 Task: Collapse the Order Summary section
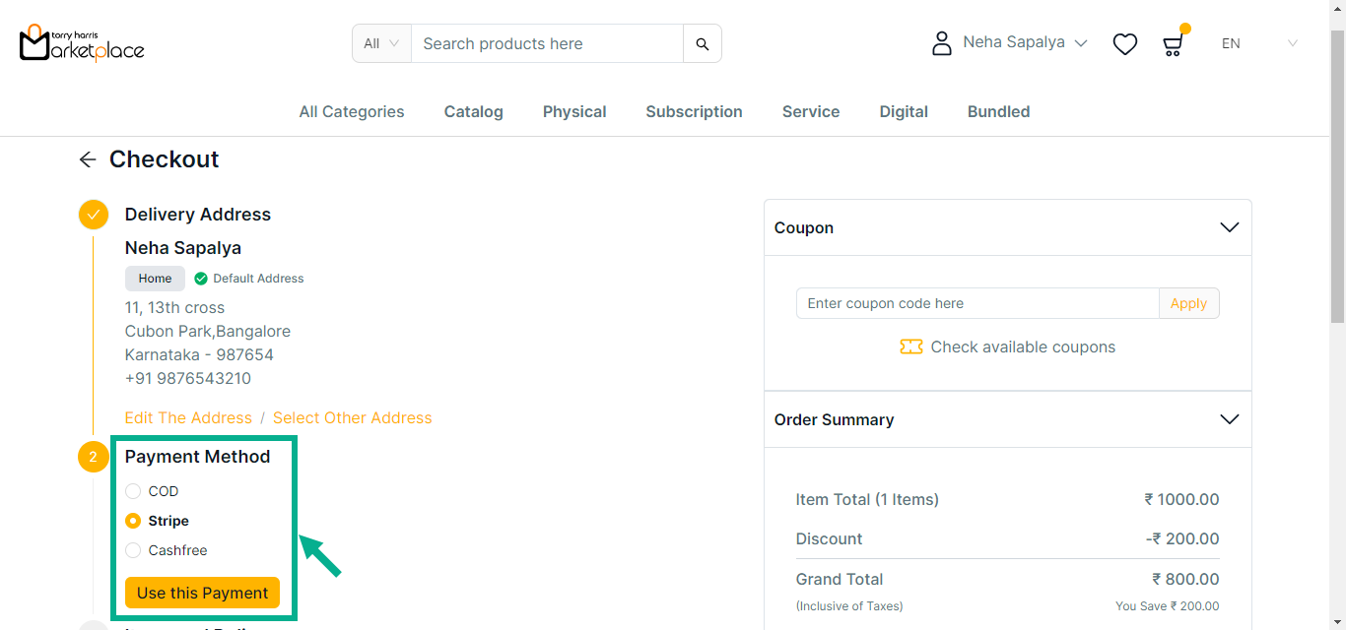click(x=1229, y=419)
